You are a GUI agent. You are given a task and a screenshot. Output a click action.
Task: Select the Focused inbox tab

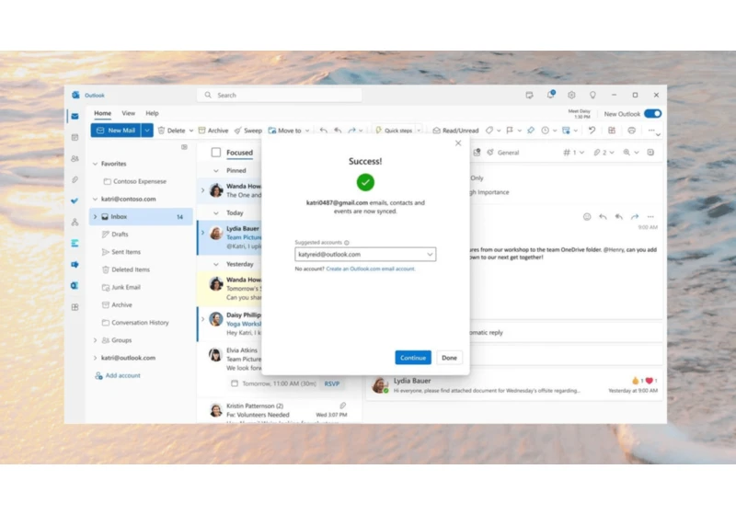239,153
